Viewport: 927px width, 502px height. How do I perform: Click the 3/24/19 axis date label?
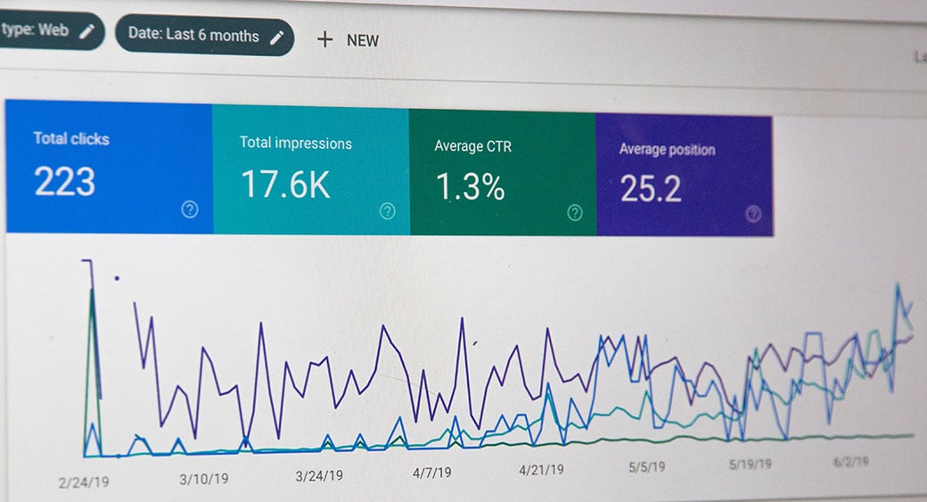(x=319, y=475)
